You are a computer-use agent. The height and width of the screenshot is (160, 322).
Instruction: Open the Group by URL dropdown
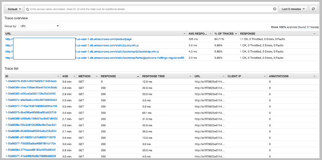click(40, 26)
